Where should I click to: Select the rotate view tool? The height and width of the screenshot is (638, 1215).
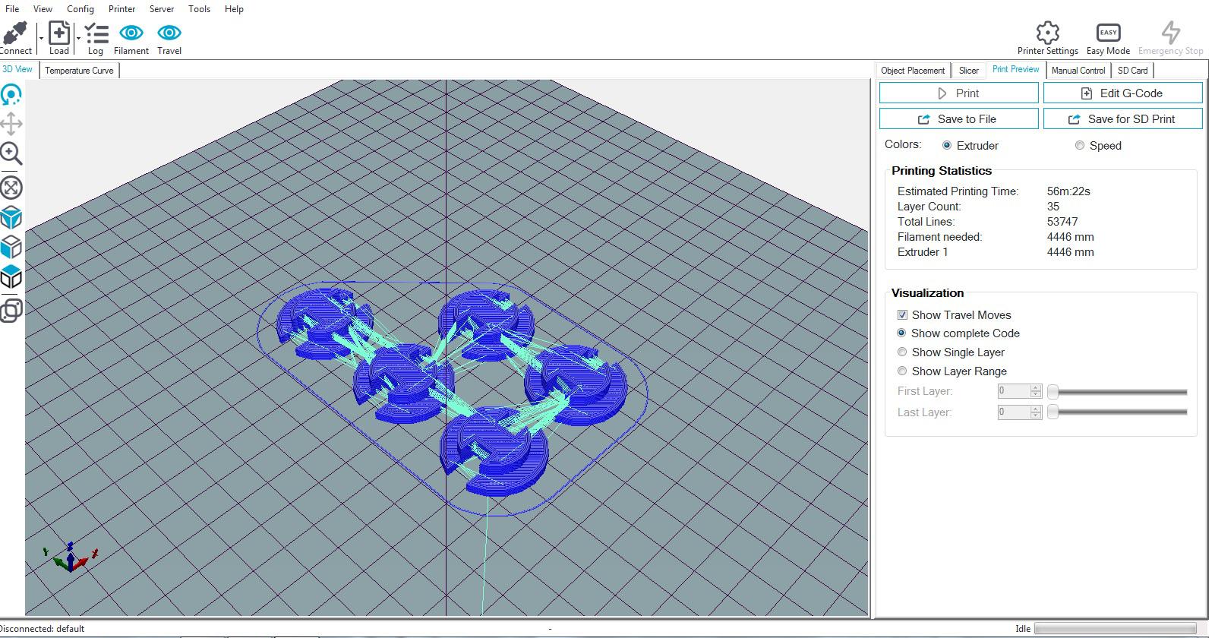(11, 95)
